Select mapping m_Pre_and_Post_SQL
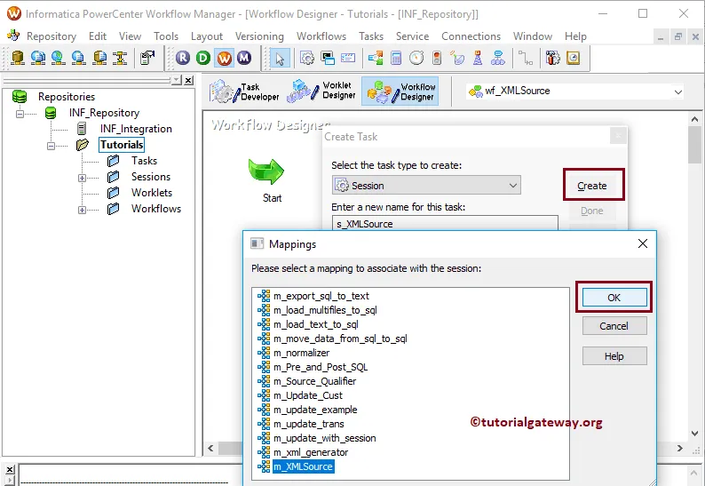 click(321, 367)
